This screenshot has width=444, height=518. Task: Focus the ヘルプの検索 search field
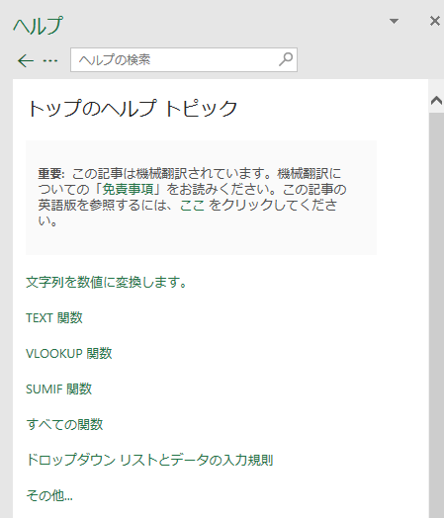tap(184, 59)
